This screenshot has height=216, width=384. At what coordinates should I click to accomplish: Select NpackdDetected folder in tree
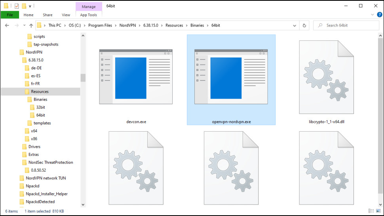[40, 202]
